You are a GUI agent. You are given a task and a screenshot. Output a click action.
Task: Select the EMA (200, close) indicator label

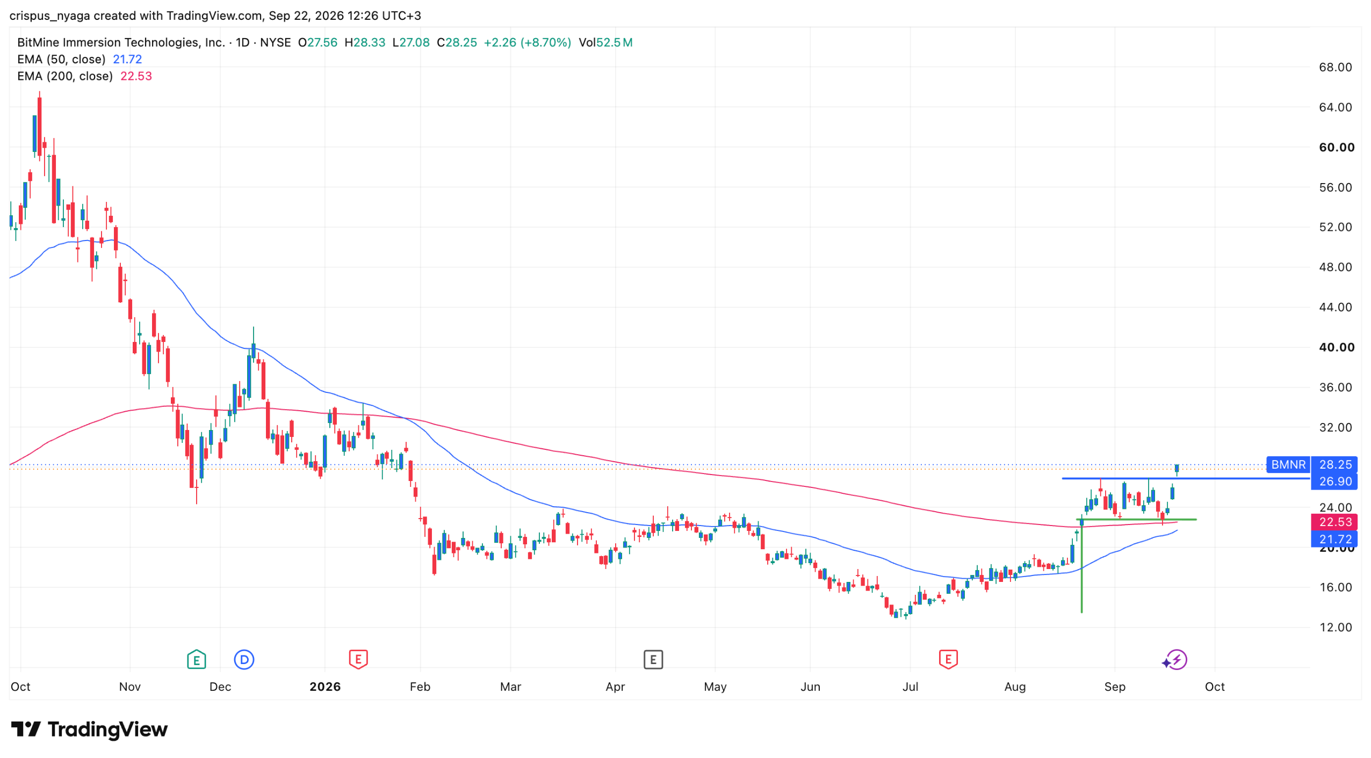pos(65,76)
